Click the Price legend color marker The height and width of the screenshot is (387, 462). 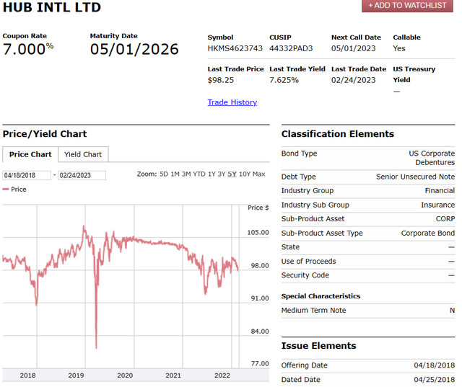coord(6,190)
